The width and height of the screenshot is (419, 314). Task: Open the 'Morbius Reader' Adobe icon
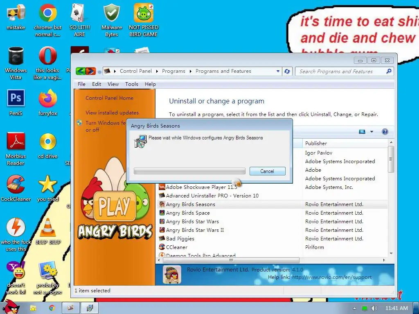point(16,149)
